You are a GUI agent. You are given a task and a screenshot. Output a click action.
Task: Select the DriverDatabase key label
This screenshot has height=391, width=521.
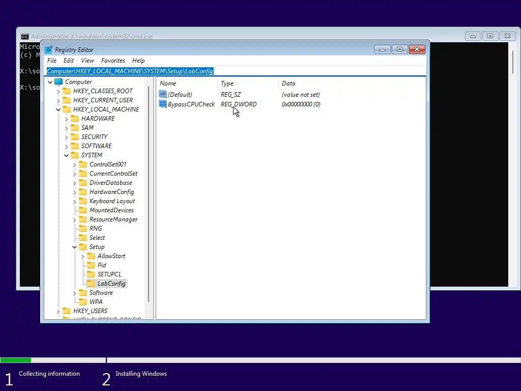(x=111, y=183)
